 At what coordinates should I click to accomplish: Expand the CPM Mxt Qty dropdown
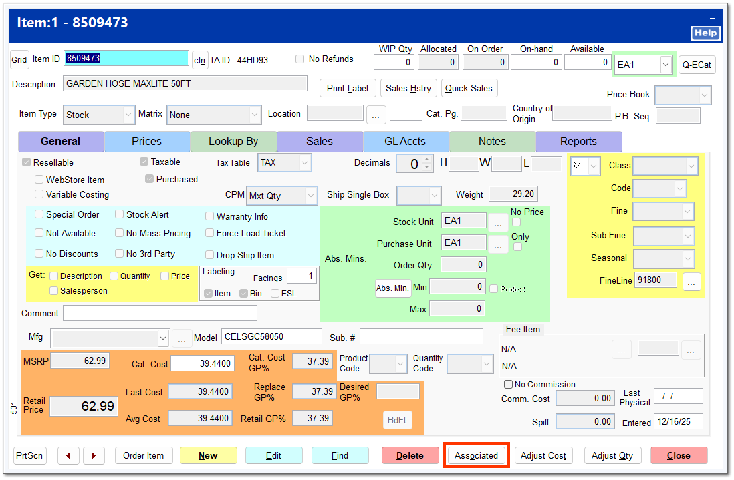(310, 196)
